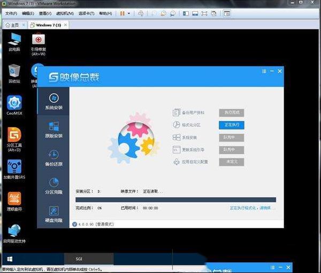Open the 帮助(H) menu
The height and width of the screenshot is (273, 321).
click(x=105, y=14)
